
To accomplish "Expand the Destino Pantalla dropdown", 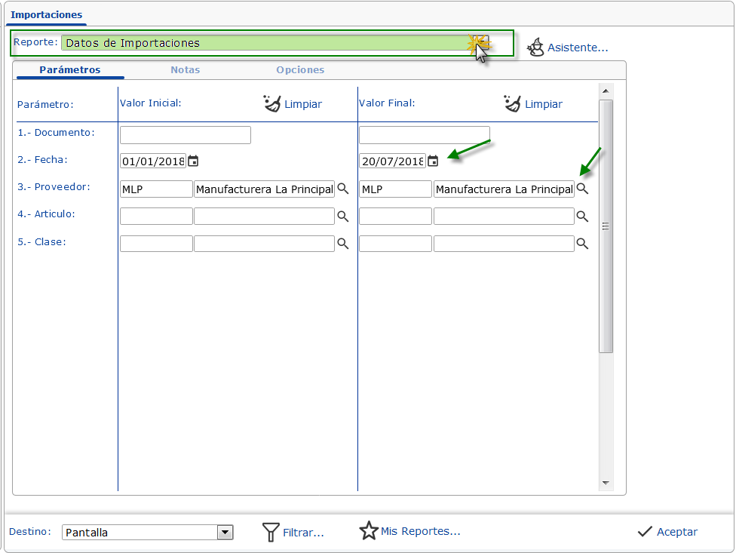I will click(x=225, y=533).
